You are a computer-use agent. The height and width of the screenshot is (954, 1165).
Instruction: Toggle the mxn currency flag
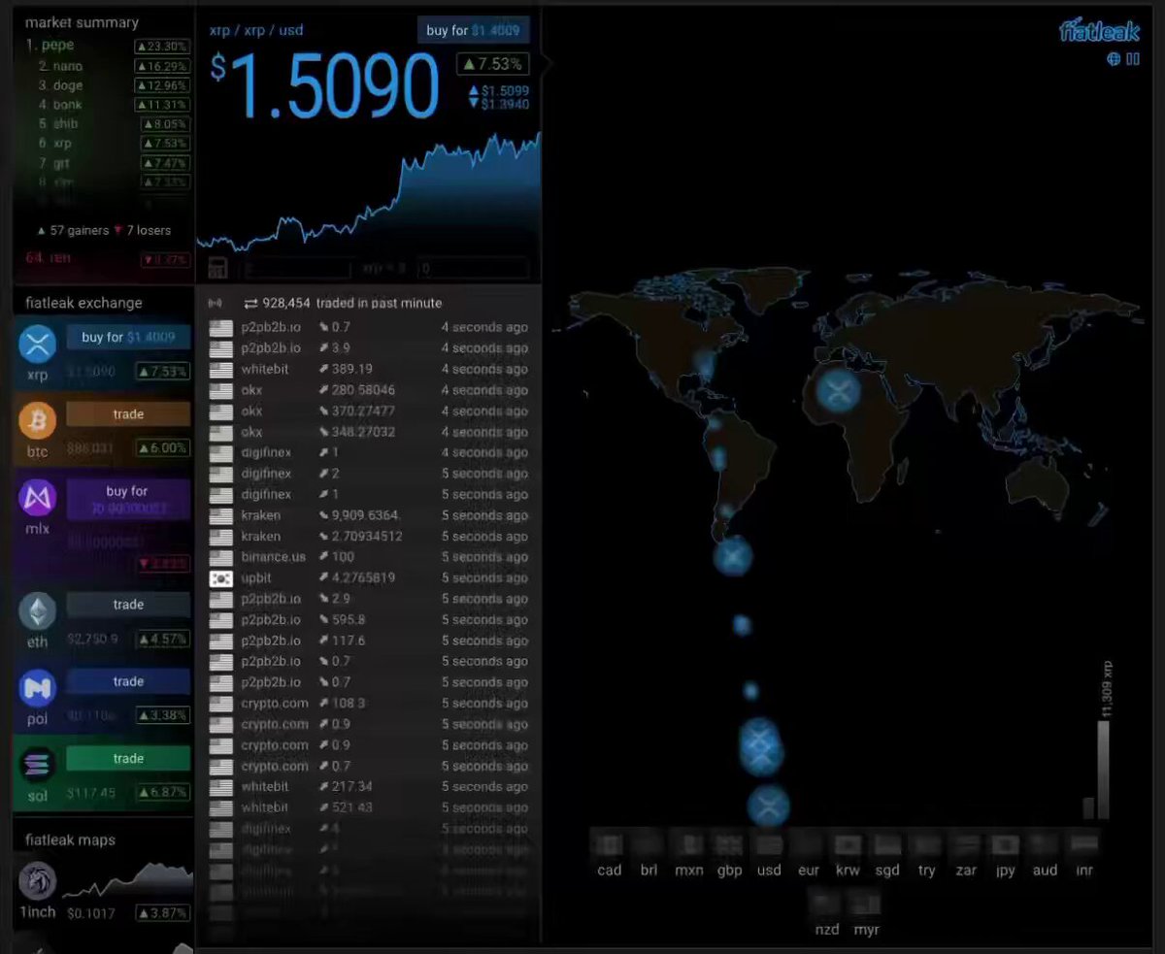pos(688,844)
